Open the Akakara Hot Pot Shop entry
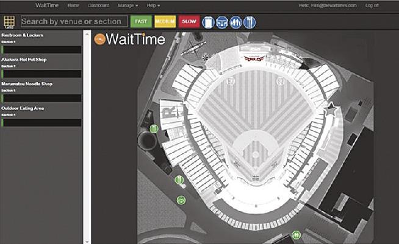The image size is (399, 244). point(24,60)
